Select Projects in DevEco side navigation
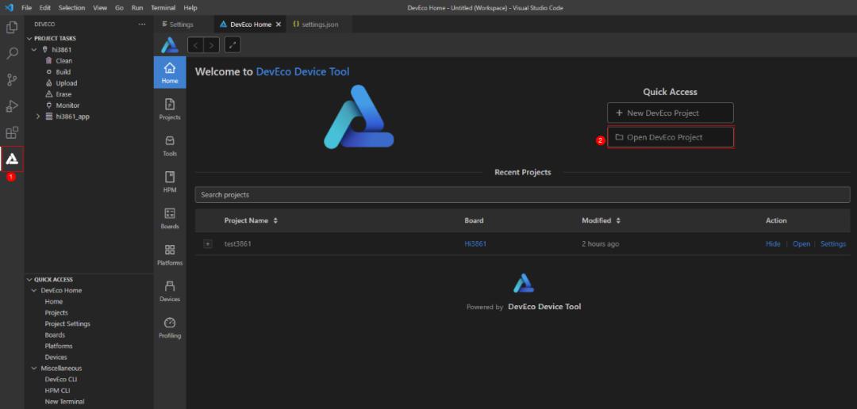The width and height of the screenshot is (857, 409). tap(170, 109)
